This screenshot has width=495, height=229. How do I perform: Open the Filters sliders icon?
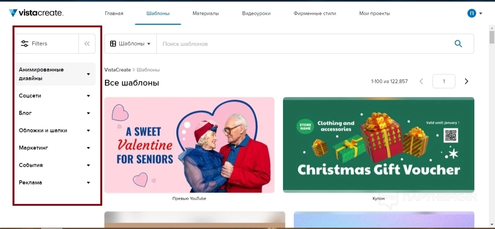click(25, 44)
